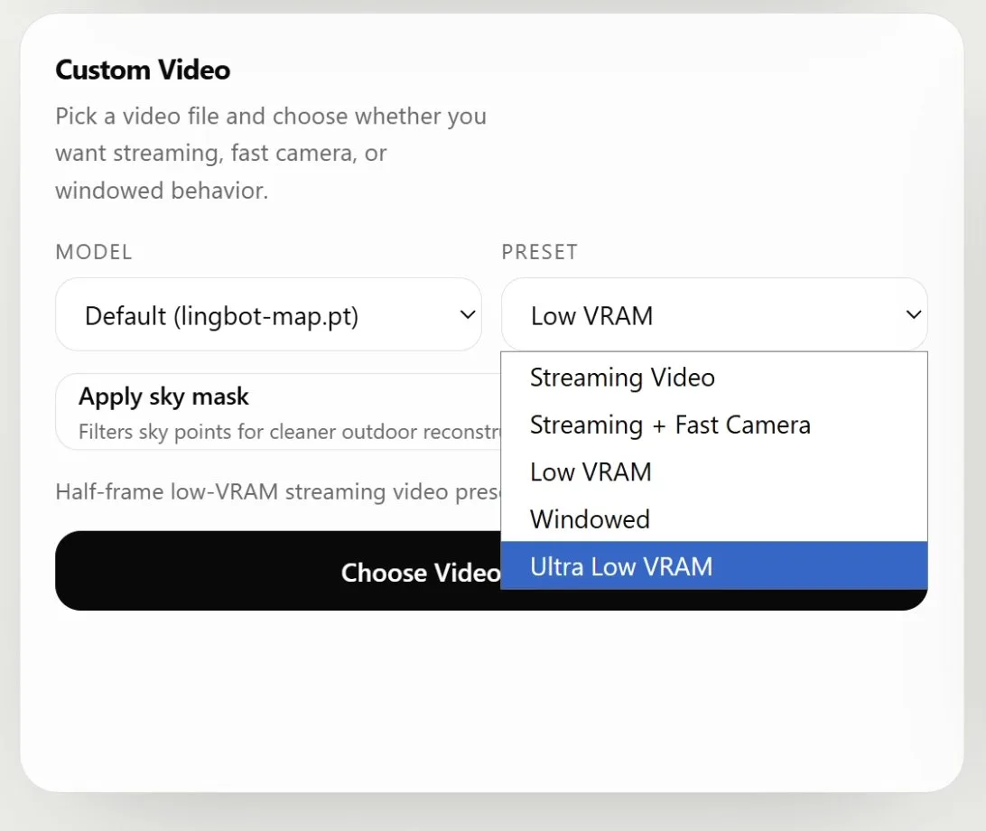This screenshot has width=986, height=831.
Task: Click the 'Pick a video file' description text
Action: pos(271,117)
